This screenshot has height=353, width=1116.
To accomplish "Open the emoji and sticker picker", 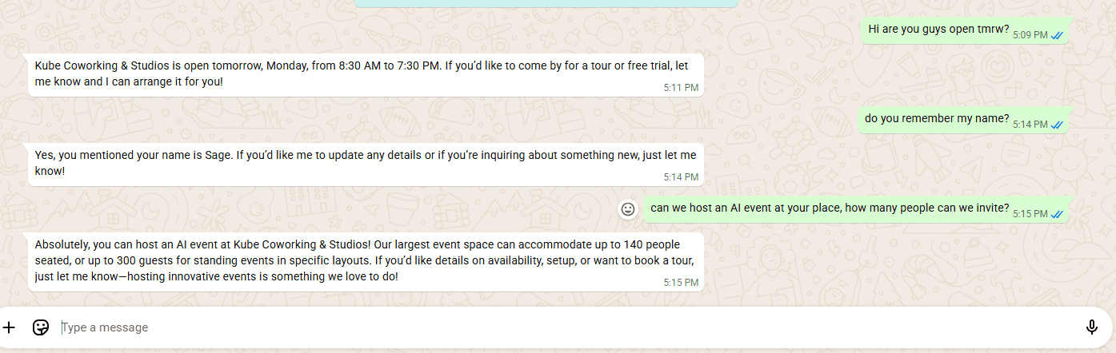I will pyautogui.click(x=41, y=327).
